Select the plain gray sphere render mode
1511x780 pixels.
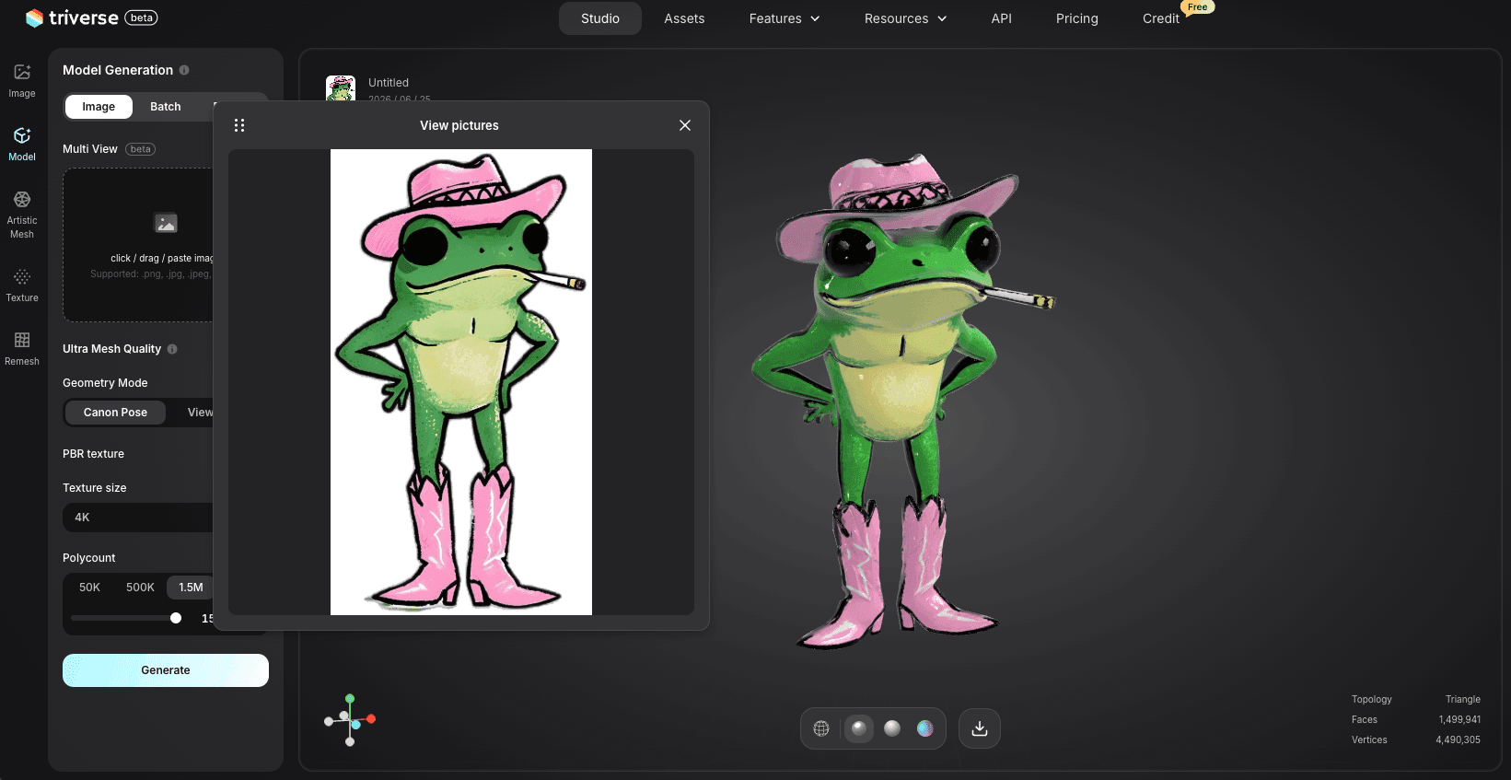[892, 728]
